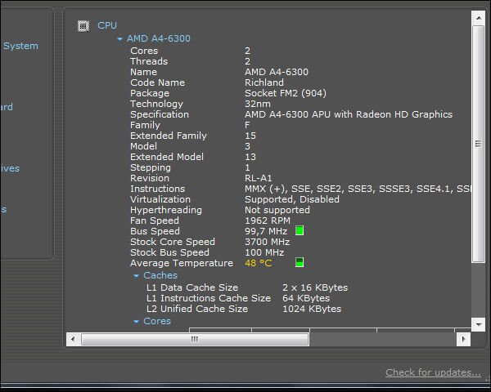The image size is (491, 392).
Task: Select the Instructions value starting with MMX
Action: click(x=358, y=189)
